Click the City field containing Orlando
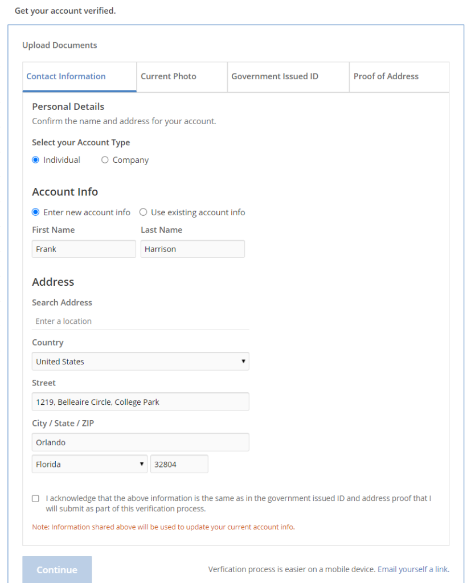 pyautogui.click(x=140, y=442)
